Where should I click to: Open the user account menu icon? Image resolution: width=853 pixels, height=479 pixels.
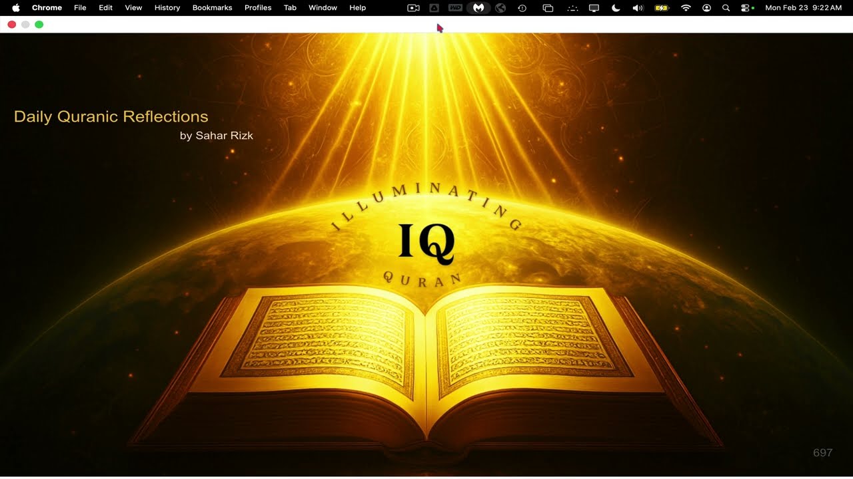707,8
